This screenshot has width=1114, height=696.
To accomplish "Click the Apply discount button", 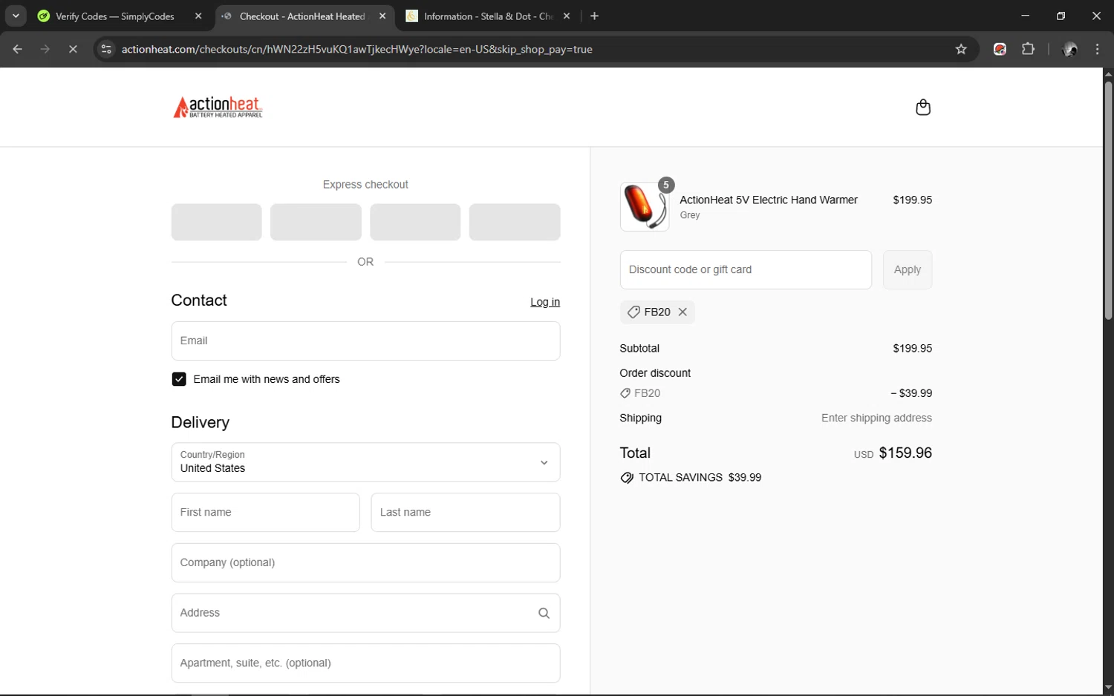I will tap(908, 269).
